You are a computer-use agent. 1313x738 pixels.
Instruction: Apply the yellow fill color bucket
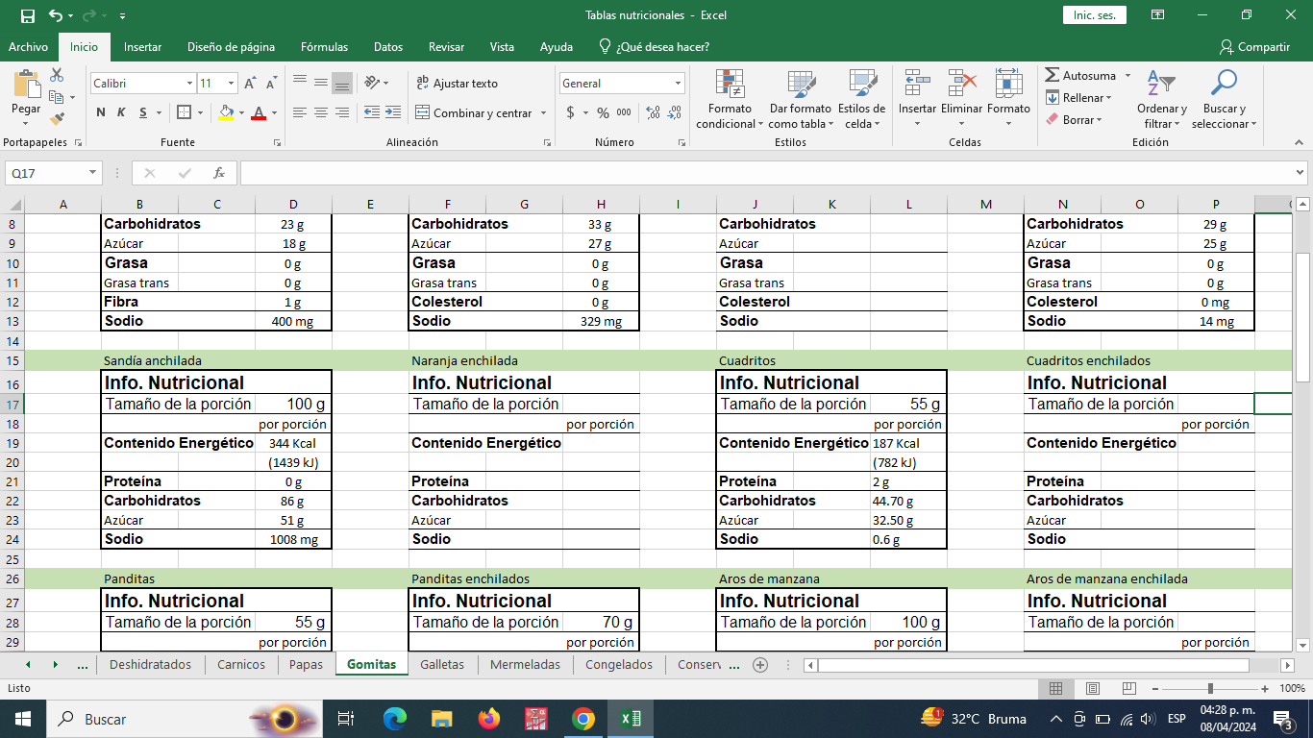pos(226,112)
